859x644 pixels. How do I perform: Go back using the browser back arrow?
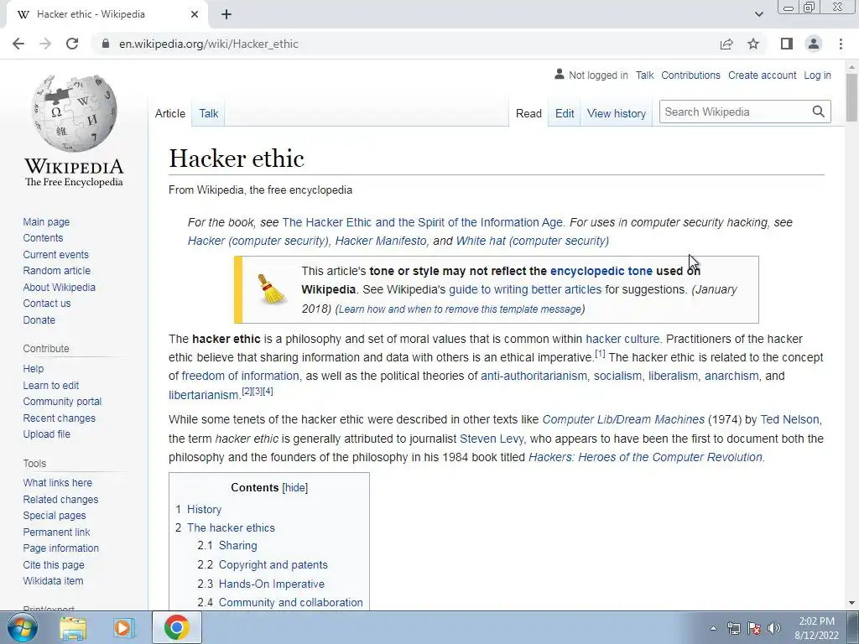[x=18, y=44]
